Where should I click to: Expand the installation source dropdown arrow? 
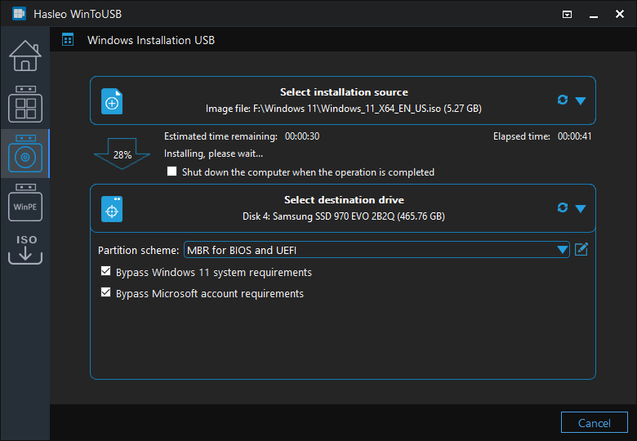[x=581, y=100]
